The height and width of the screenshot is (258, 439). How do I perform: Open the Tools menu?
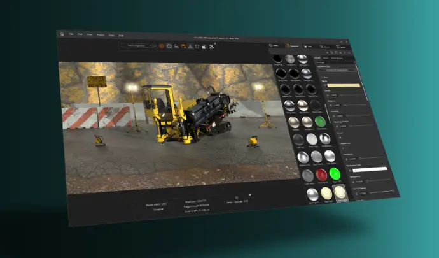(111, 35)
